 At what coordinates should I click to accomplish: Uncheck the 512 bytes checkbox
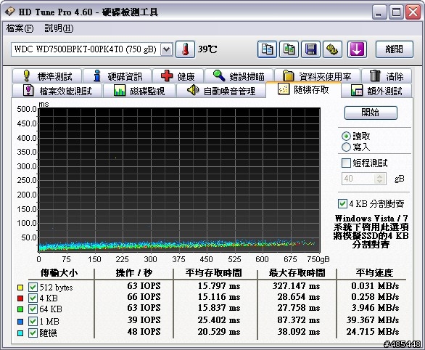tap(33, 287)
